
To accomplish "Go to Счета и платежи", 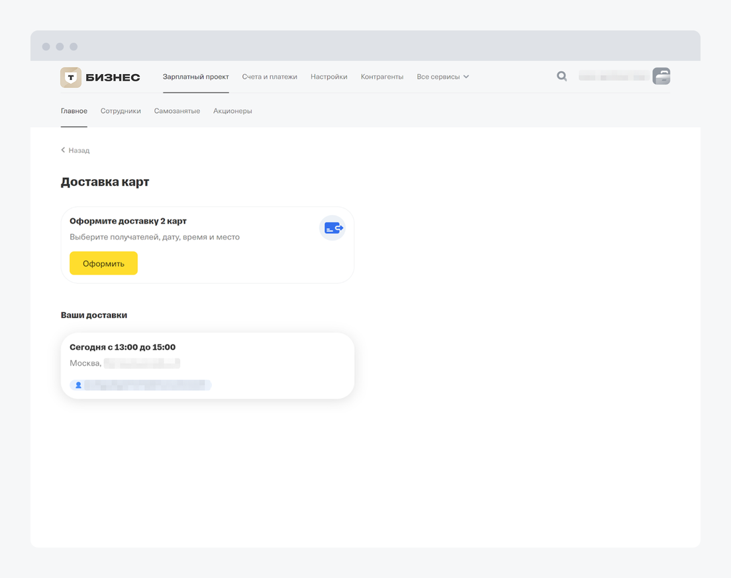I will pos(269,77).
